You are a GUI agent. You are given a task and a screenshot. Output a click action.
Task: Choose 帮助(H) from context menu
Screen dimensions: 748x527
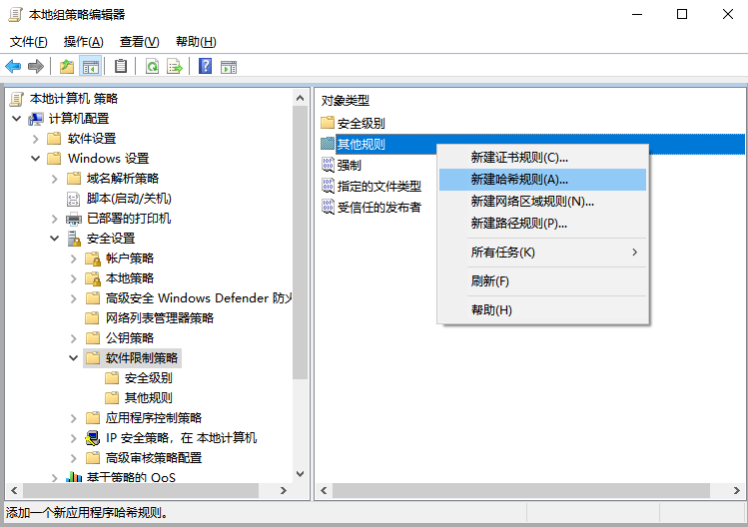542,310
